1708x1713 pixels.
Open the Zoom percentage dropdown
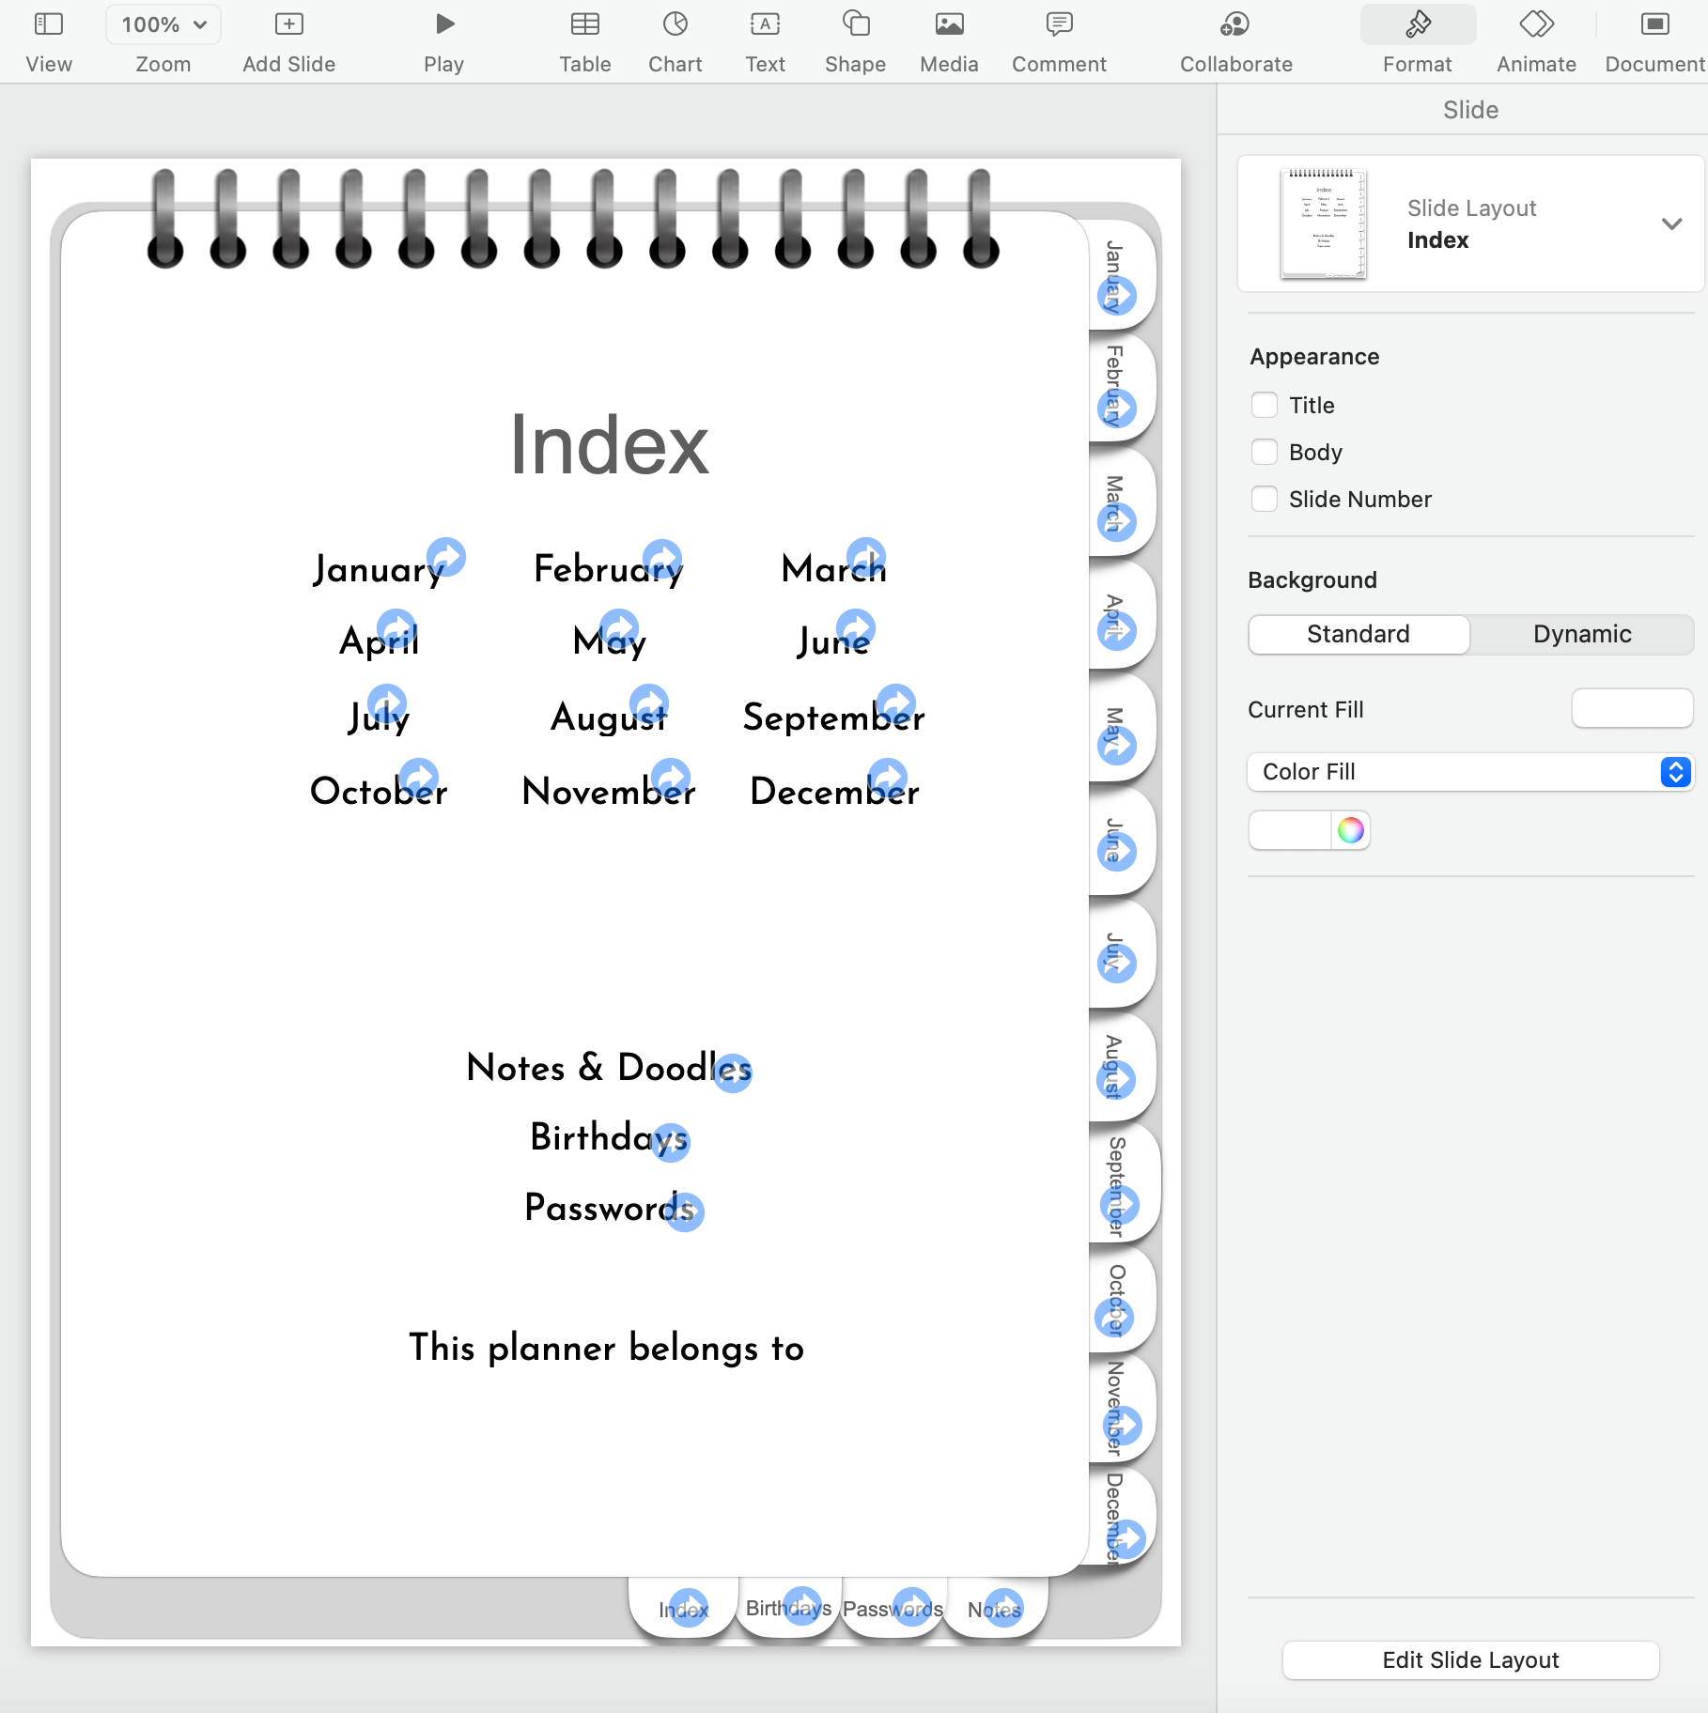(163, 24)
